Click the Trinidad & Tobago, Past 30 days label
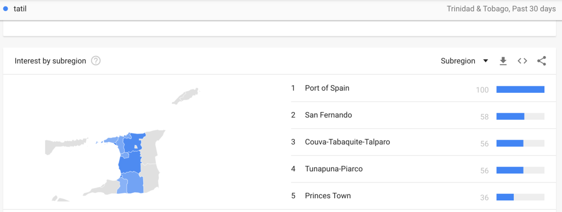562x212 pixels. coord(501,9)
